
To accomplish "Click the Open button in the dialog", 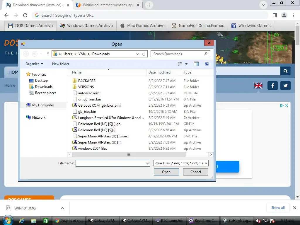I will [x=166, y=172].
